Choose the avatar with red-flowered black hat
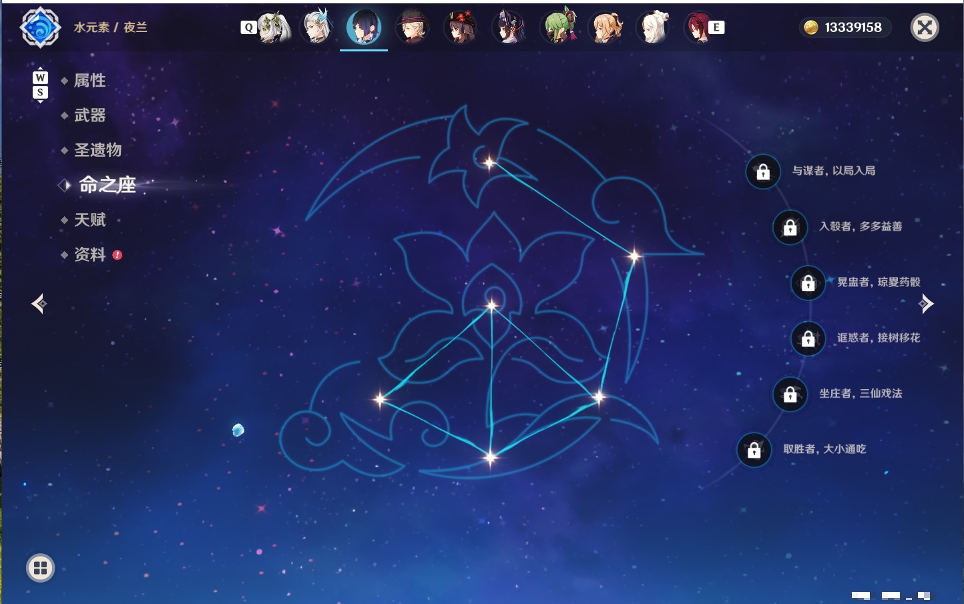The width and height of the screenshot is (964, 604). (461, 27)
